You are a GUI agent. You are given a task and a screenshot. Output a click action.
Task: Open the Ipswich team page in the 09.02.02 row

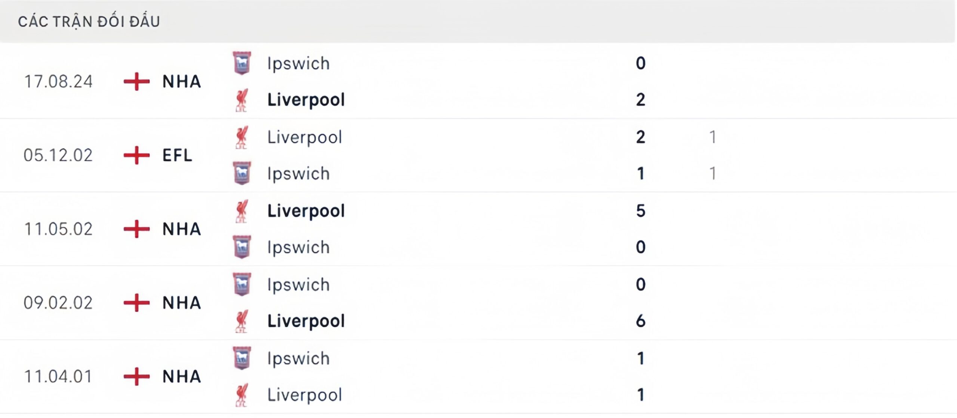298,285
